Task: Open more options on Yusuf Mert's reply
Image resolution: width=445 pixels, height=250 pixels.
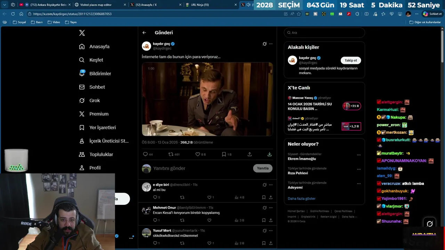Action: 271,231
